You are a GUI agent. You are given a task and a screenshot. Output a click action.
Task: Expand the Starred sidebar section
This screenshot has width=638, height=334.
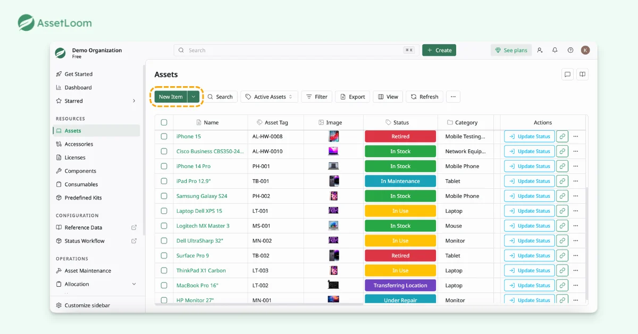(134, 101)
